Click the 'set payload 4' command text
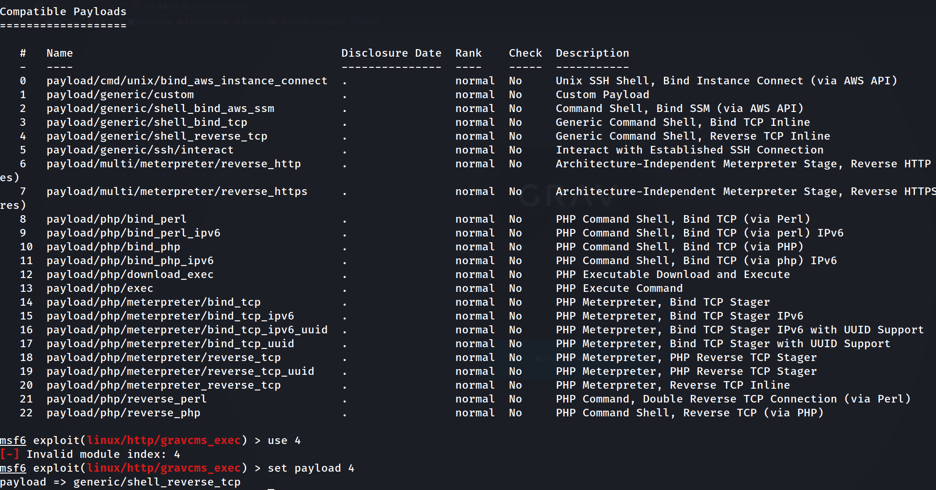 pyautogui.click(x=311, y=468)
